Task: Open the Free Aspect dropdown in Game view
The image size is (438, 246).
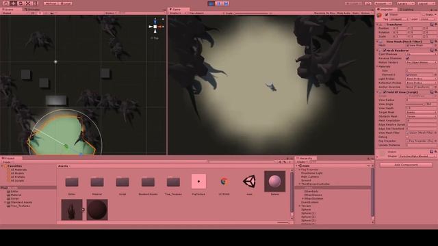Action: (x=205, y=13)
